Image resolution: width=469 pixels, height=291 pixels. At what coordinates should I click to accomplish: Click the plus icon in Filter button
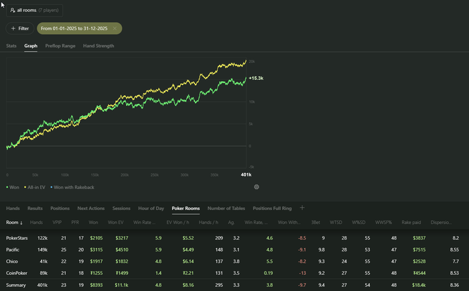(x=13, y=28)
